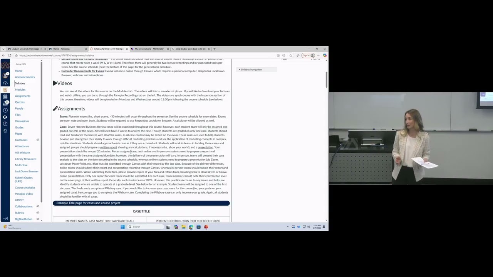The width and height of the screenshot is (493, 277).
Task: Click the 'CASE TITLE' table cell
Action: [x=141, y=211]
